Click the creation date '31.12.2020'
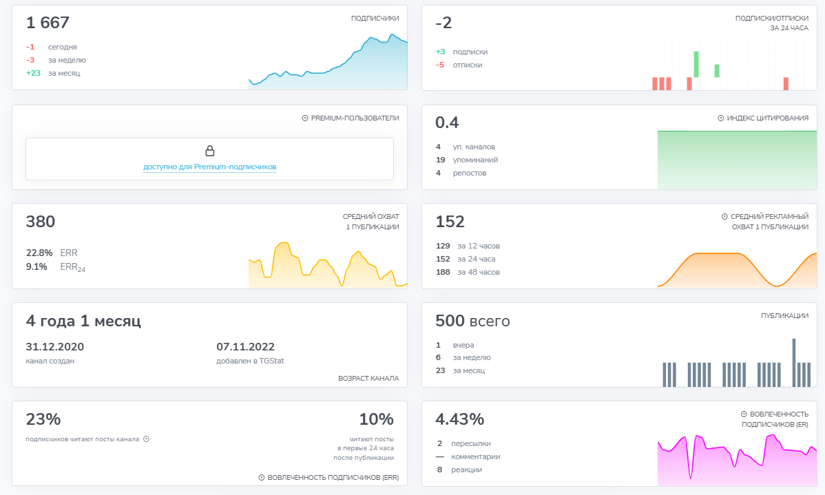This screenshot has height=495, width=825. click(x=54, y=347)
